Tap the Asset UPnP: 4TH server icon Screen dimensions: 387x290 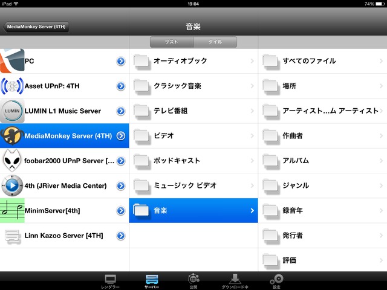(x=12, y=86)
